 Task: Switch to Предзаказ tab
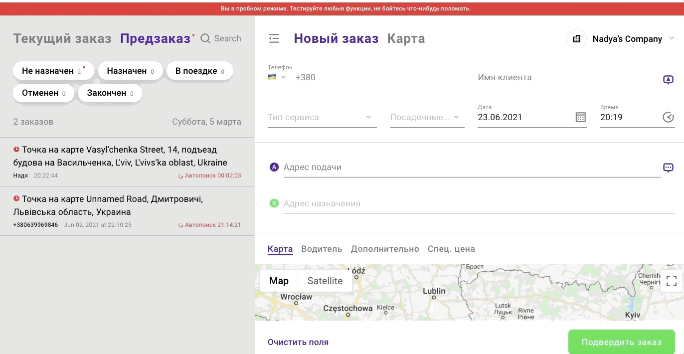[156, 38]
